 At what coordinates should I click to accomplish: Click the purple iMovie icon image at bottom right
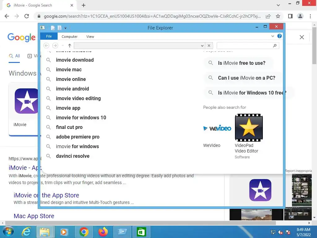[260, 190]
